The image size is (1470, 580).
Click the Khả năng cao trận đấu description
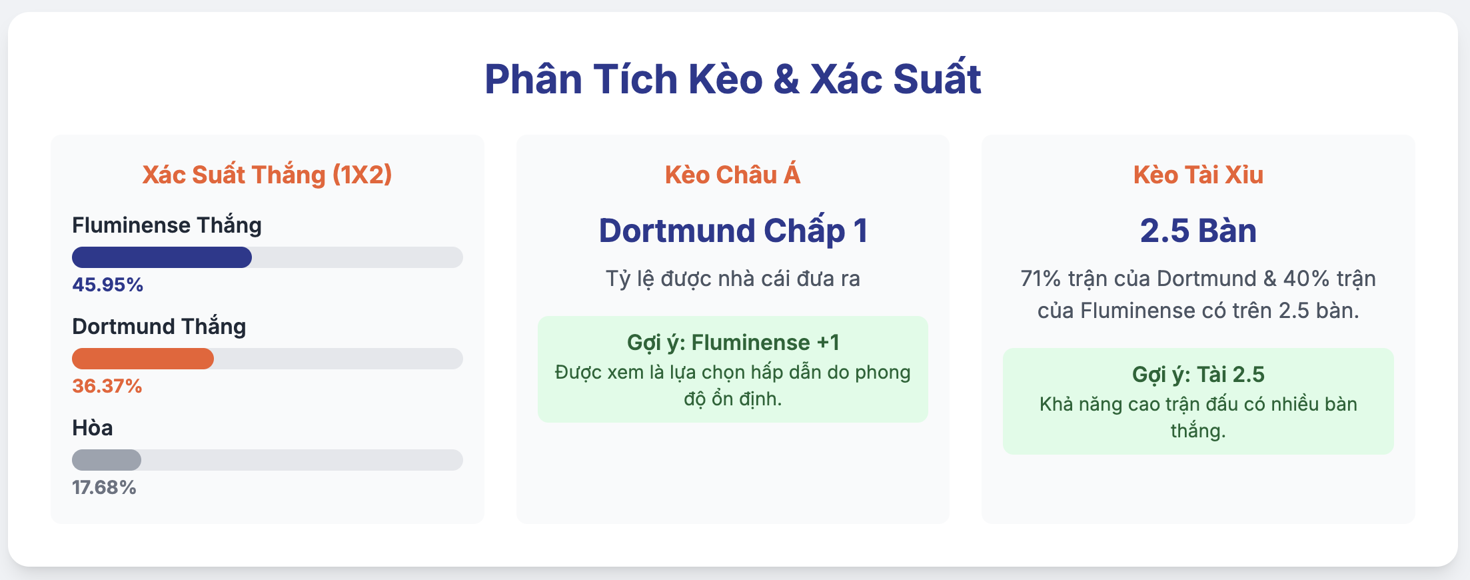click(x=1198, y=417)
